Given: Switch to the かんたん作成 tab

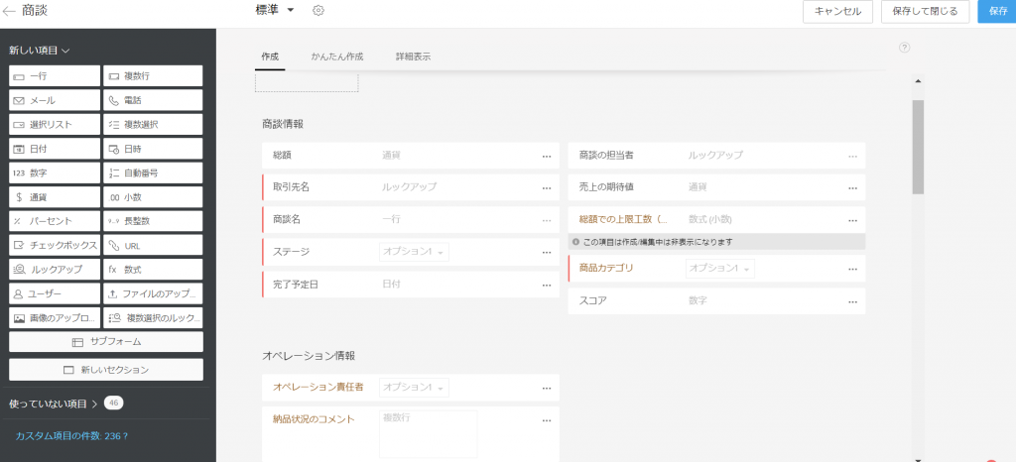Looking at the screenshot, I should click(x=335, y=57).
